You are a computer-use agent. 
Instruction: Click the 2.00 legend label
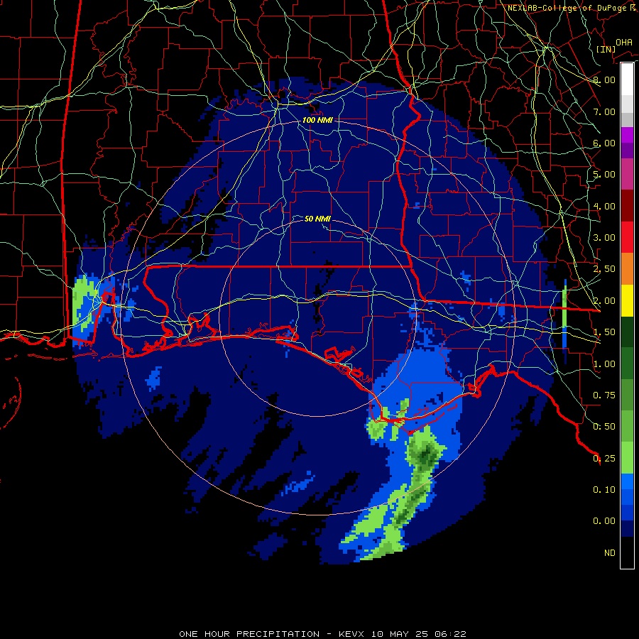coord(604,301)
